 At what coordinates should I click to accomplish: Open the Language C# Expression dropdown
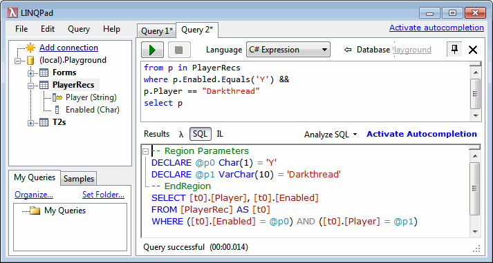pyautogui.click(x=288, y=50)
